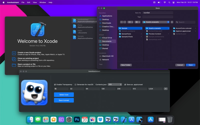The height and width of the screenshot is (125, 200).
Task: Click the Select Icon button
Action: (64, 94)
